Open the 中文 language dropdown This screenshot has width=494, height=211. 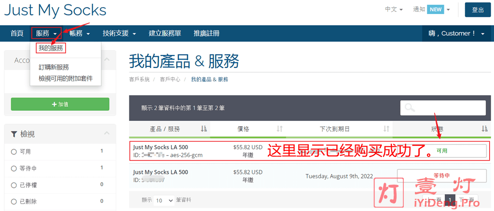pyautogui.click(x=394, y=10)
